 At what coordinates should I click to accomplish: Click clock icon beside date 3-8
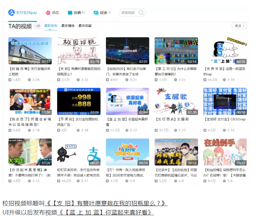click(x=224, y=181)
